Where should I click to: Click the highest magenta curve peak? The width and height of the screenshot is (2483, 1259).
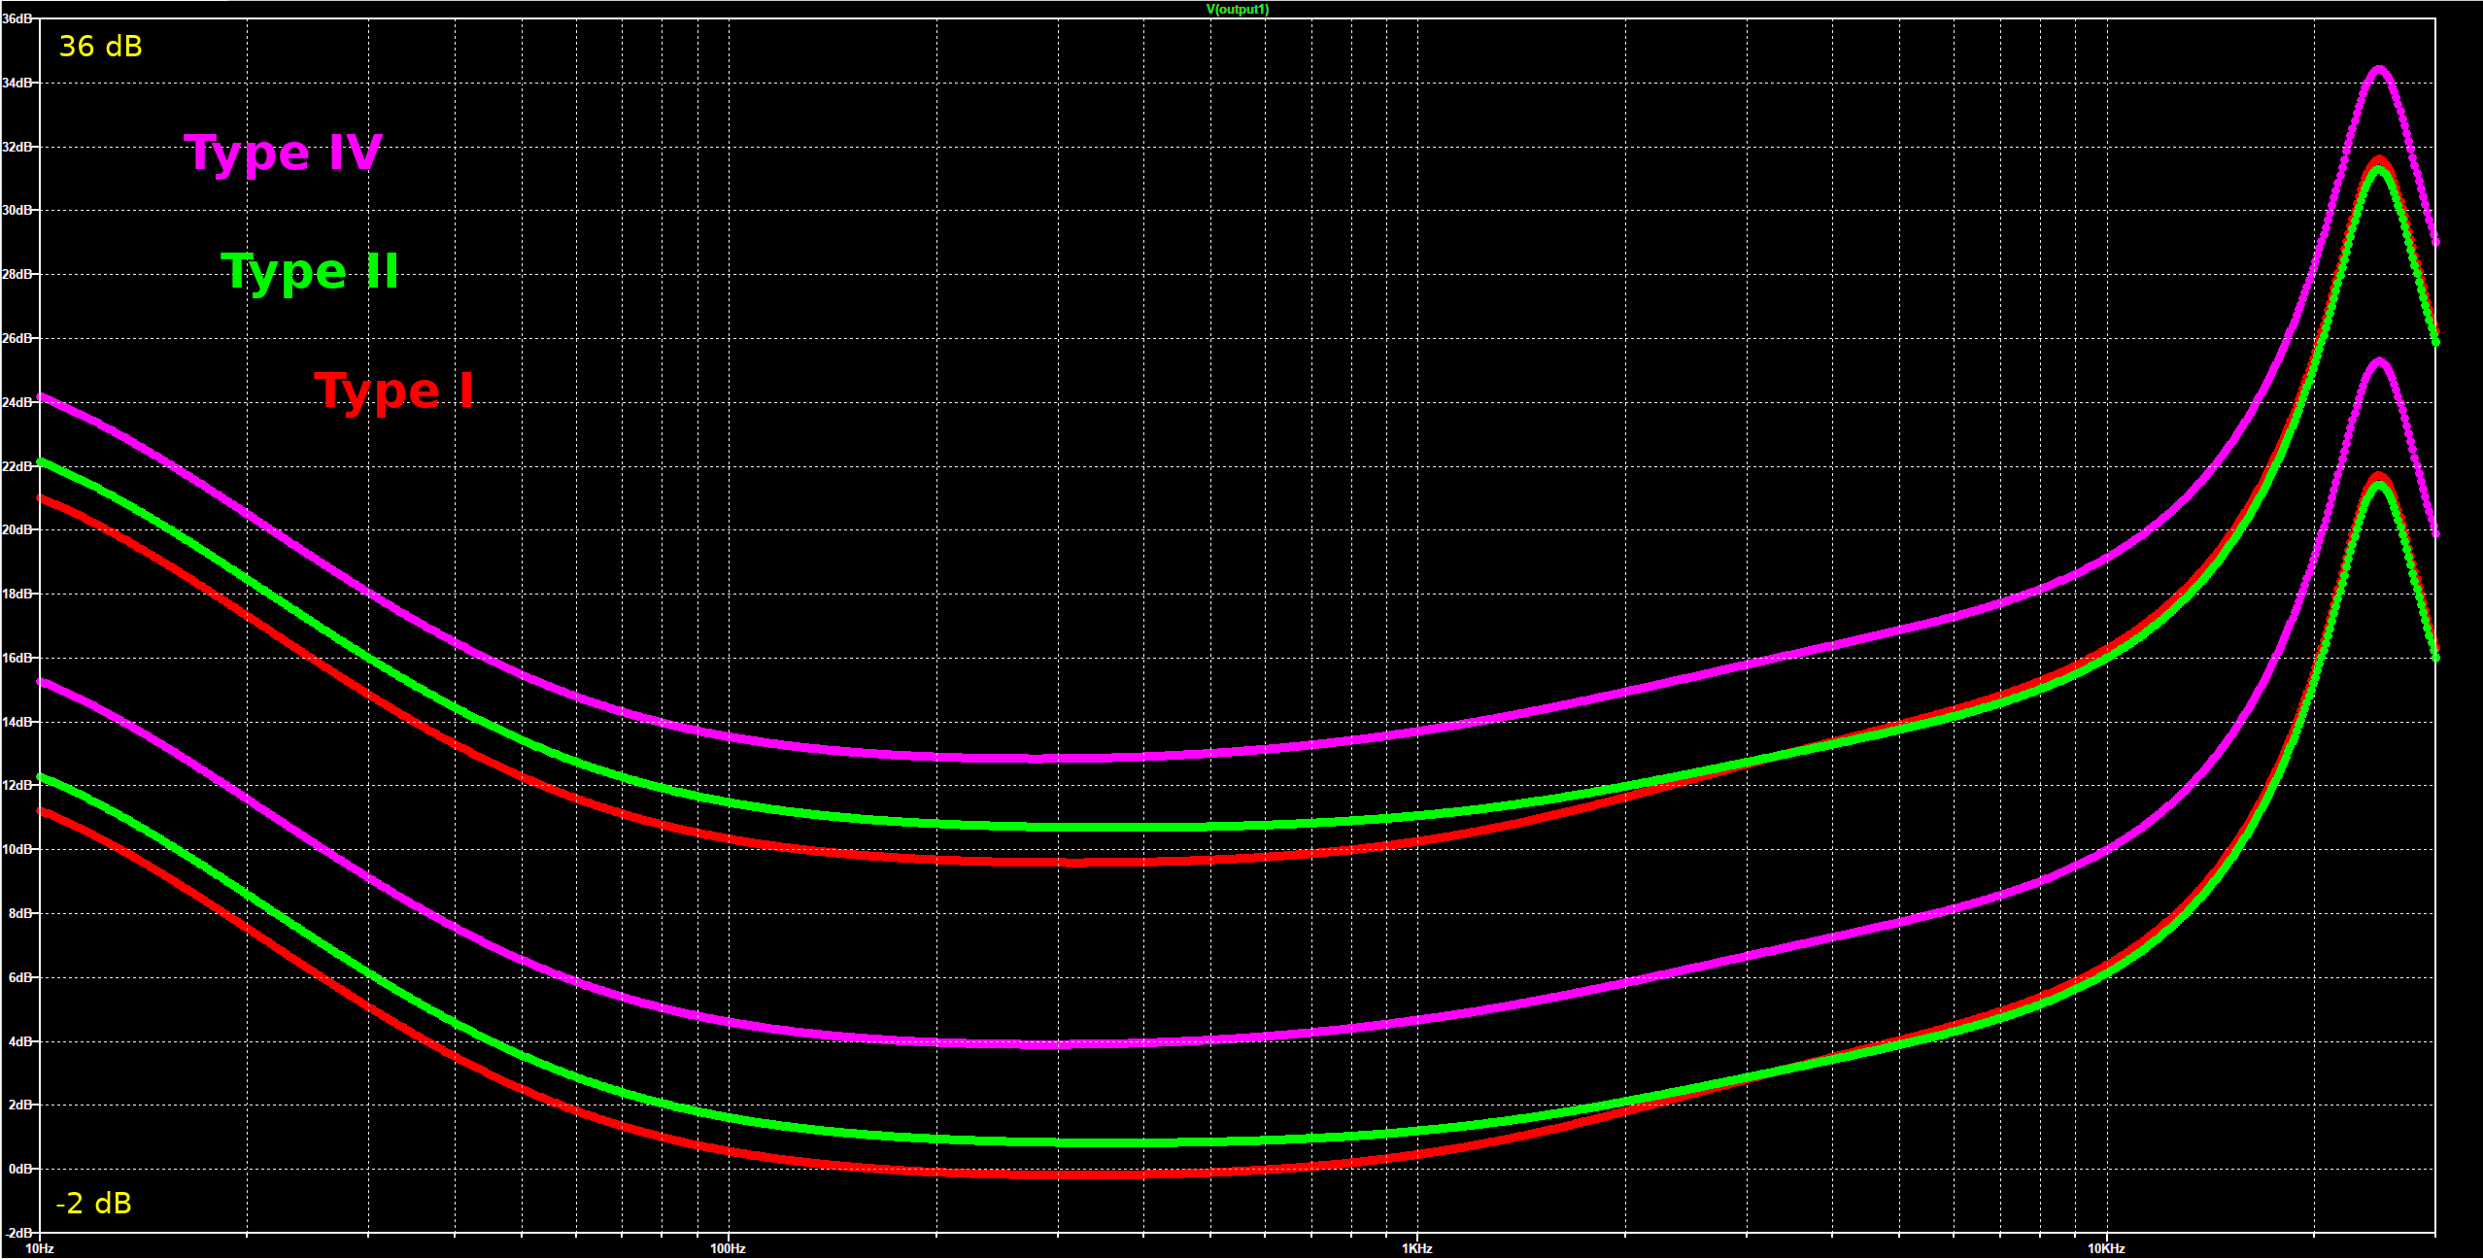click(x=2378, y=69)
